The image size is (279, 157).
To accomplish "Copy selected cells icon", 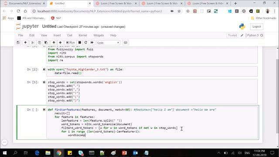I will pyautogui.click(x=40, y=43).
